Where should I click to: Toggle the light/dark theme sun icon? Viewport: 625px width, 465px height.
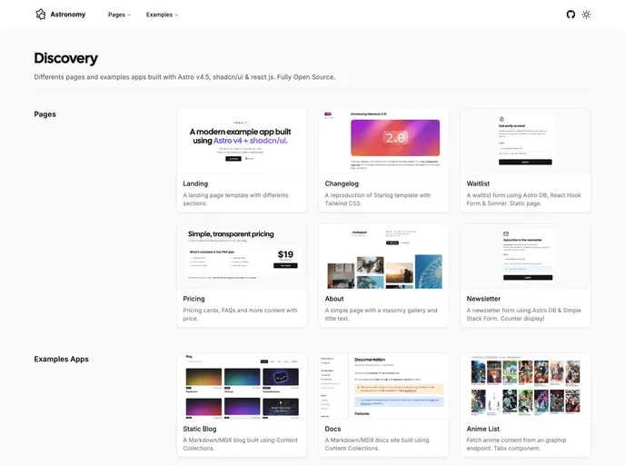(x=587, y=15)
